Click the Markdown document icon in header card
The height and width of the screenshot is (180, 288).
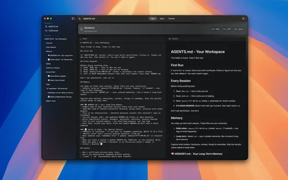point(81,29)
